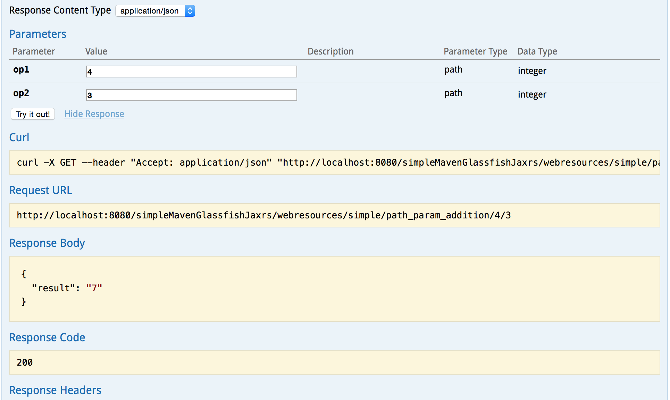Click the dropdown next to Response Content Type label
Image resolution: width=670 pixels, height=400 pixels.
155,11
